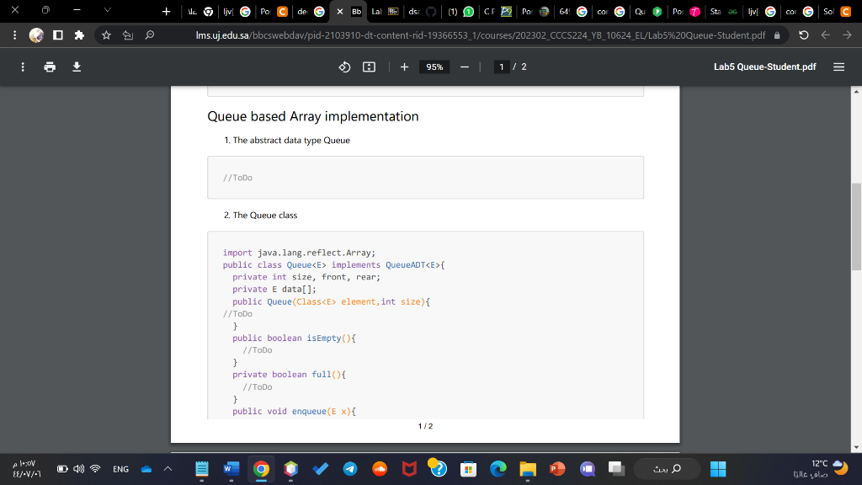The image size is (862, 485).
Task: Print the Lab5 Queue-Student PDF
Action: (50, 67)
